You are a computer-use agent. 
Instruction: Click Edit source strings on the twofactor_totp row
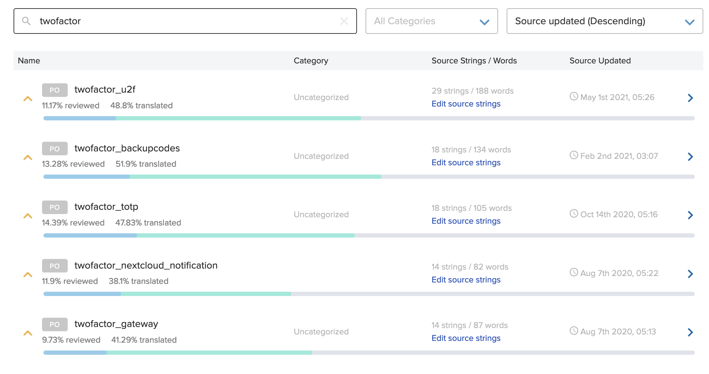click(x=466, y=221)
